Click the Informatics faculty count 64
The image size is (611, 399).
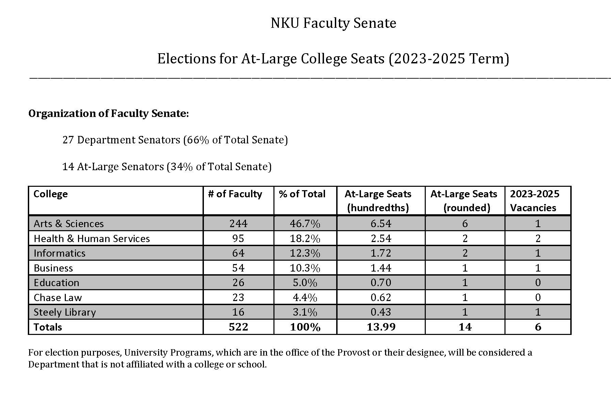click(238, 253)
